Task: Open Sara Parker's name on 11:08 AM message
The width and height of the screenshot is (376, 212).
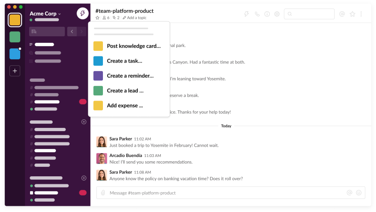Action: [121, 172]
